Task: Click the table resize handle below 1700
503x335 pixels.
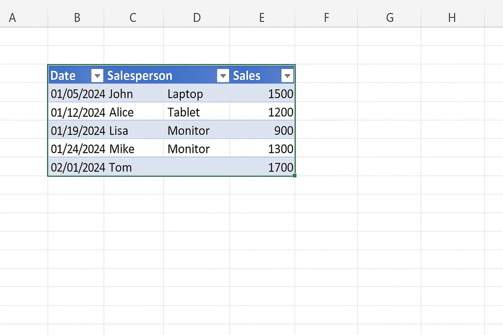Action: (295, 175)
